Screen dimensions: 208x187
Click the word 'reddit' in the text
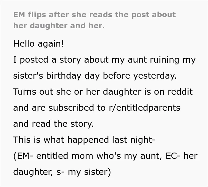tap(180, 92)
